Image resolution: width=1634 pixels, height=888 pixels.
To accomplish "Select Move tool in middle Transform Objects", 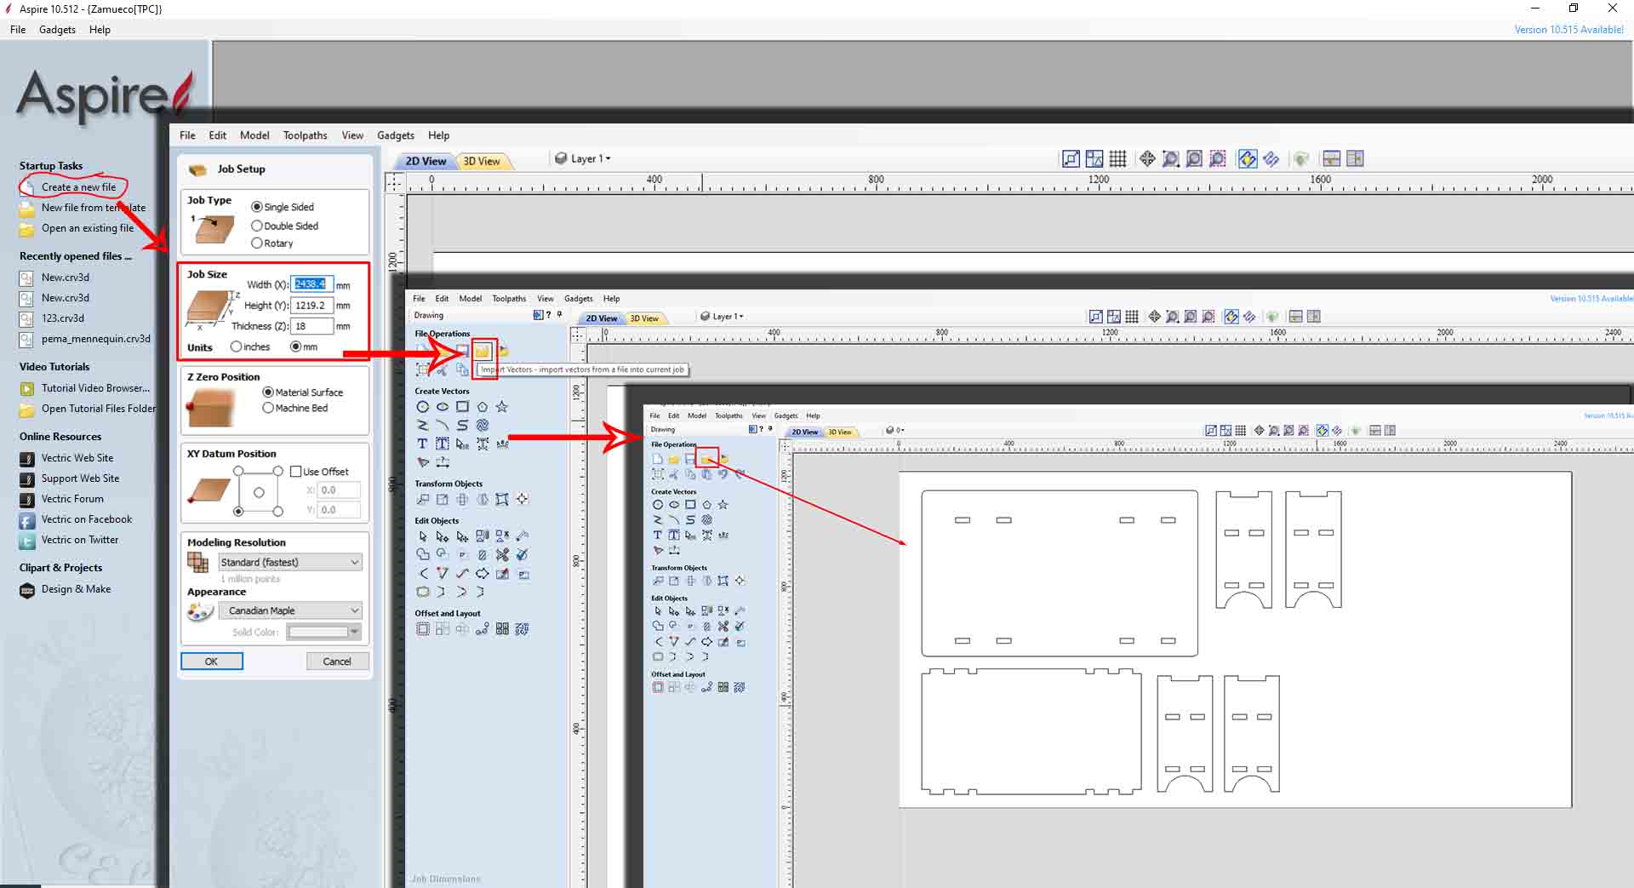I will 422,499.
